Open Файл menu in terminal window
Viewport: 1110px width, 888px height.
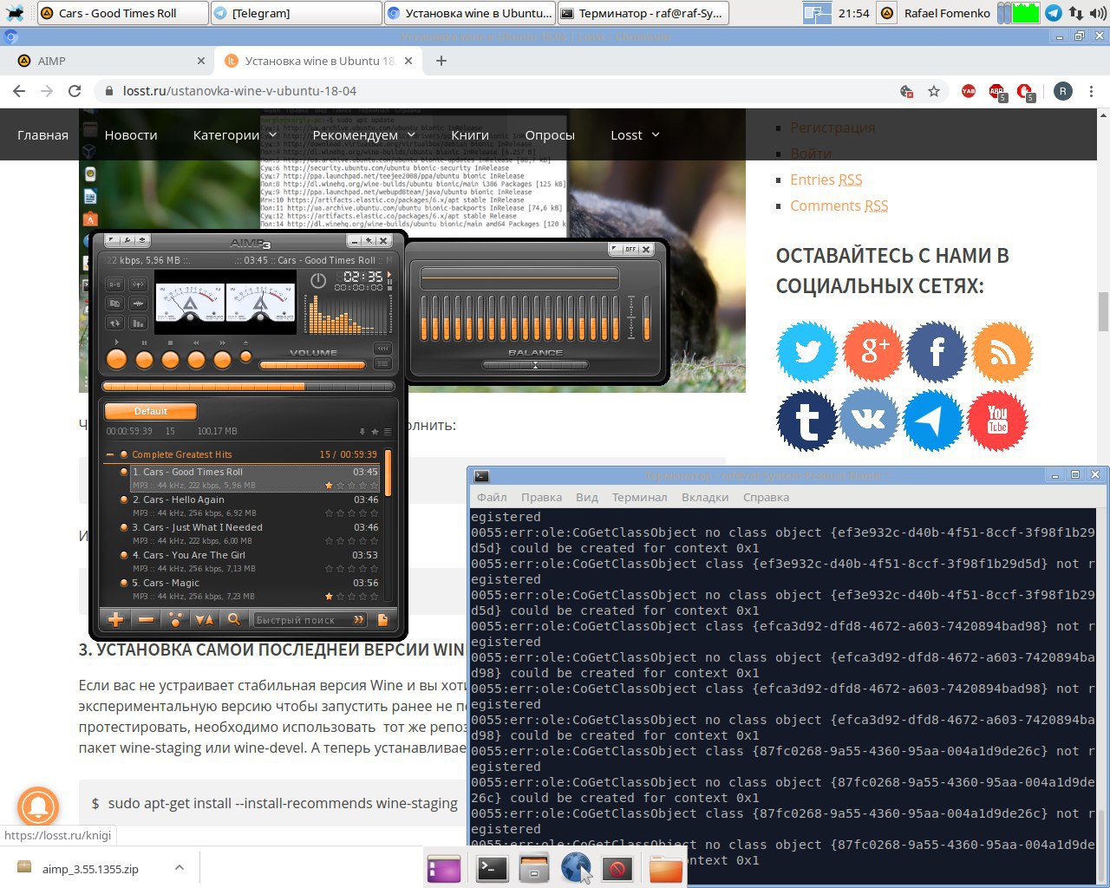[492, 497]
